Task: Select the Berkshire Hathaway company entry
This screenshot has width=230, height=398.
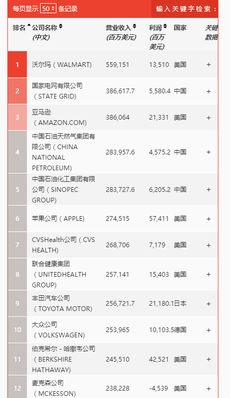Action: [63, 359]
